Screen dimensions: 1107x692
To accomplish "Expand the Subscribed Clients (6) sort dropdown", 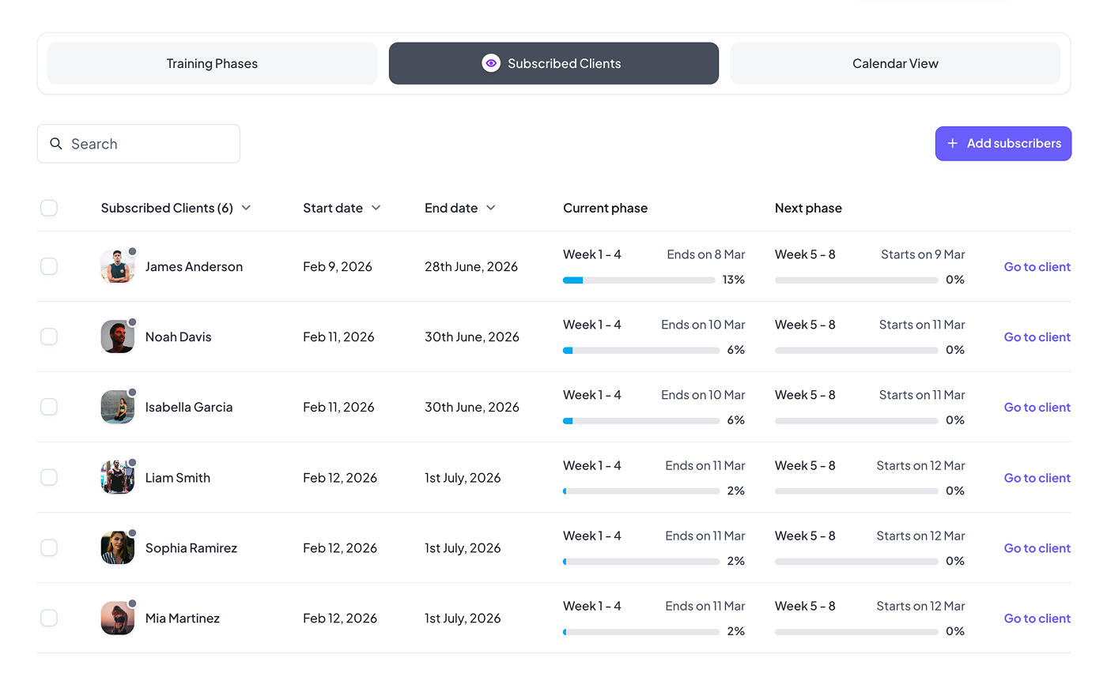I will 246,208.
